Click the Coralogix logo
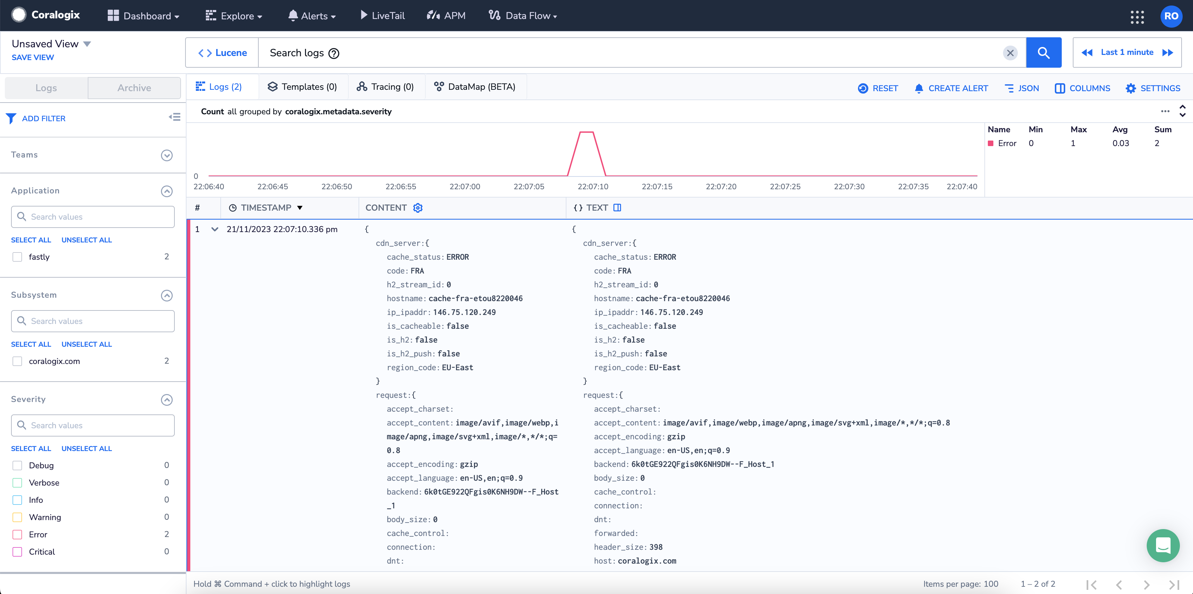The width and height of the screenshot is (1193, 594). [x=45, y=15]
